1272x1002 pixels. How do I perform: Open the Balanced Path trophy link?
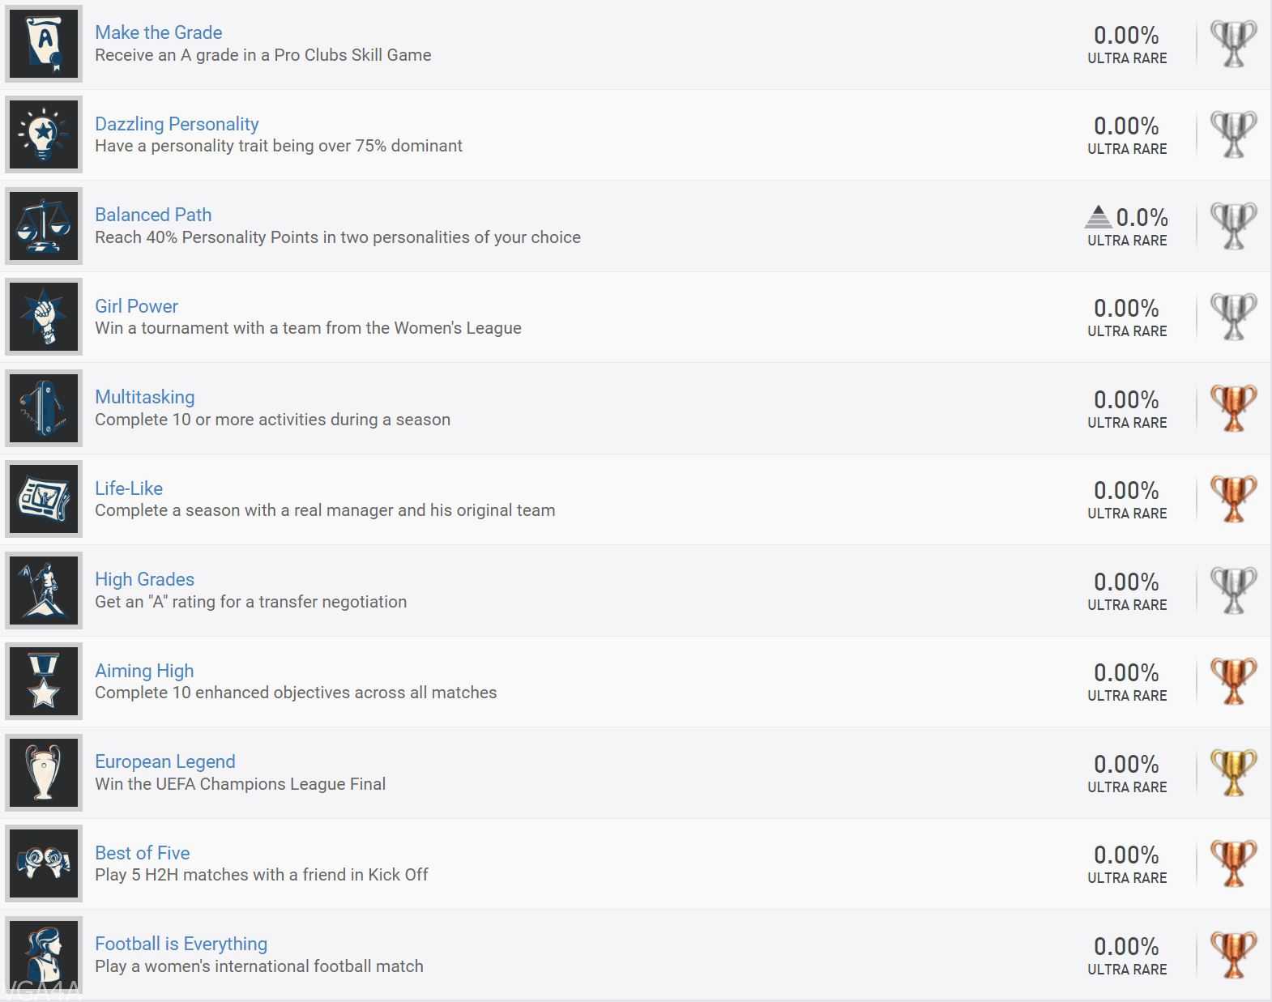153,215
